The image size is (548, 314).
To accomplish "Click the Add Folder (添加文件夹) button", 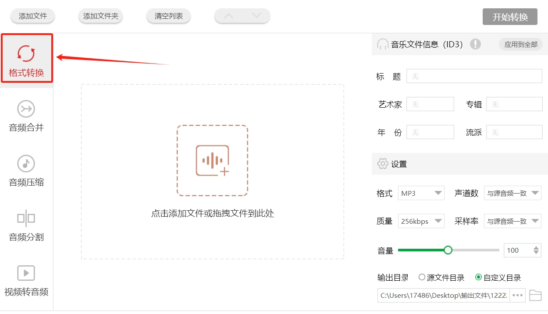I will pyautogui.click(x=101, y=16).
